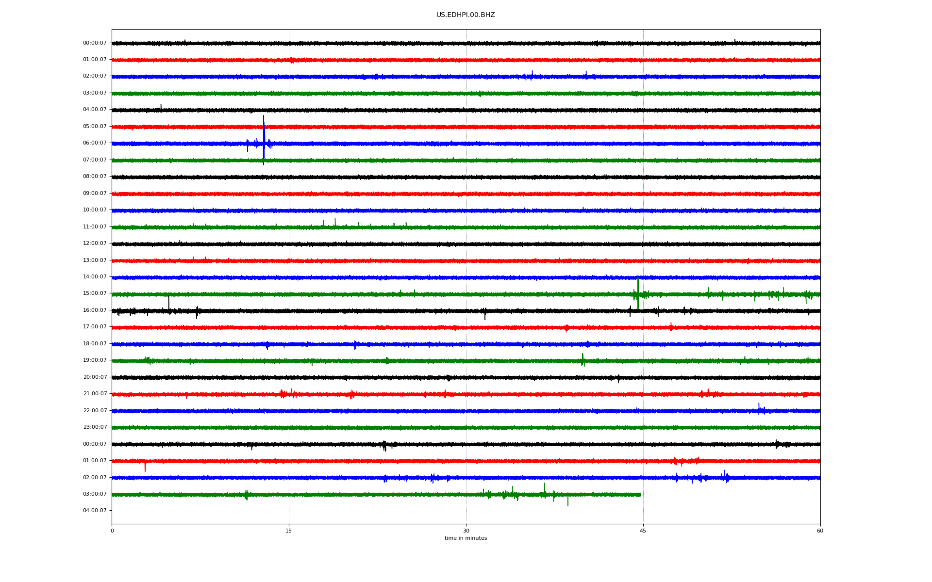Click the 00:00:07 label at the top
This screenshot has height=582, width=932.
point(95,43)
